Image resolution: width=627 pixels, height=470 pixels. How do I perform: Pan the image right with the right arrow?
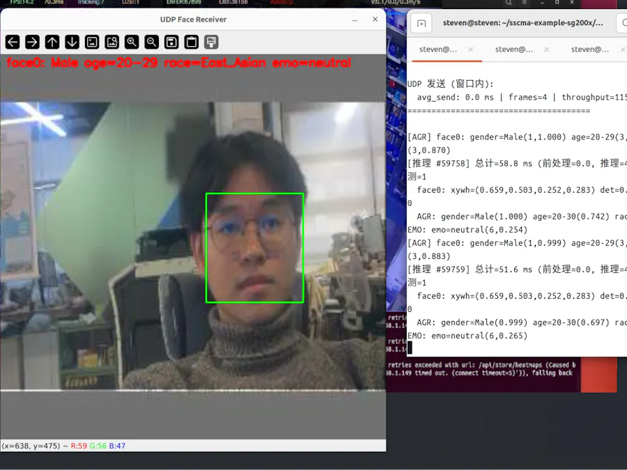(32, 42)
